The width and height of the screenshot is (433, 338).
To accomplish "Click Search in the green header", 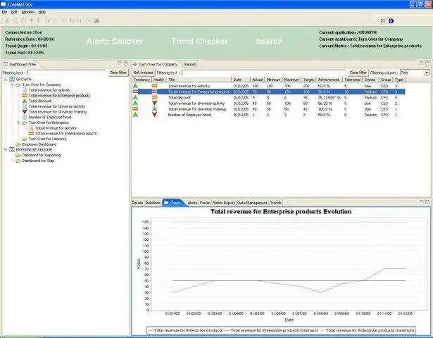I will (x=269, y=42).
